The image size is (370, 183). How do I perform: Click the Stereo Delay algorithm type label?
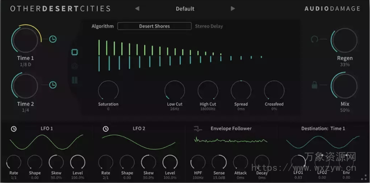[209, 26]
